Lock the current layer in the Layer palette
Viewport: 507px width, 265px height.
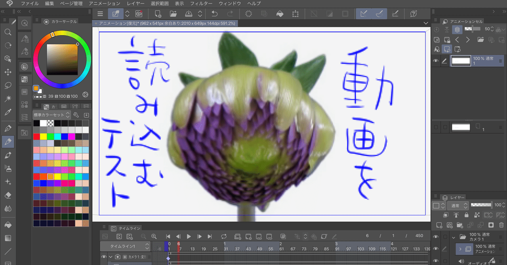click(x=466, y=215)
